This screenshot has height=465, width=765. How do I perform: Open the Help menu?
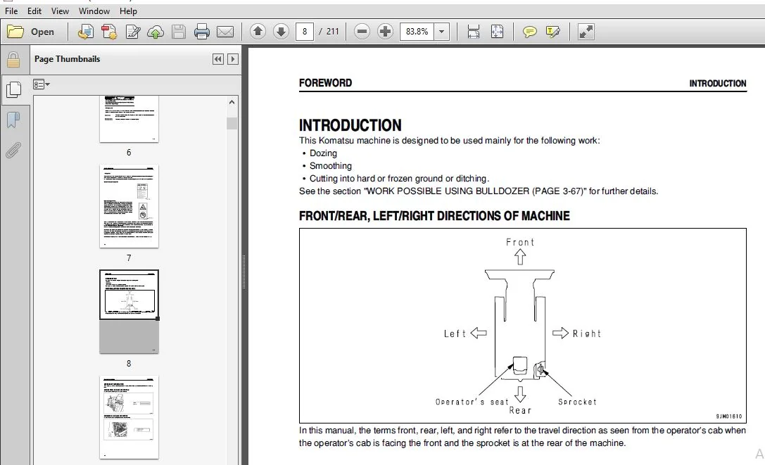point(128,11)
